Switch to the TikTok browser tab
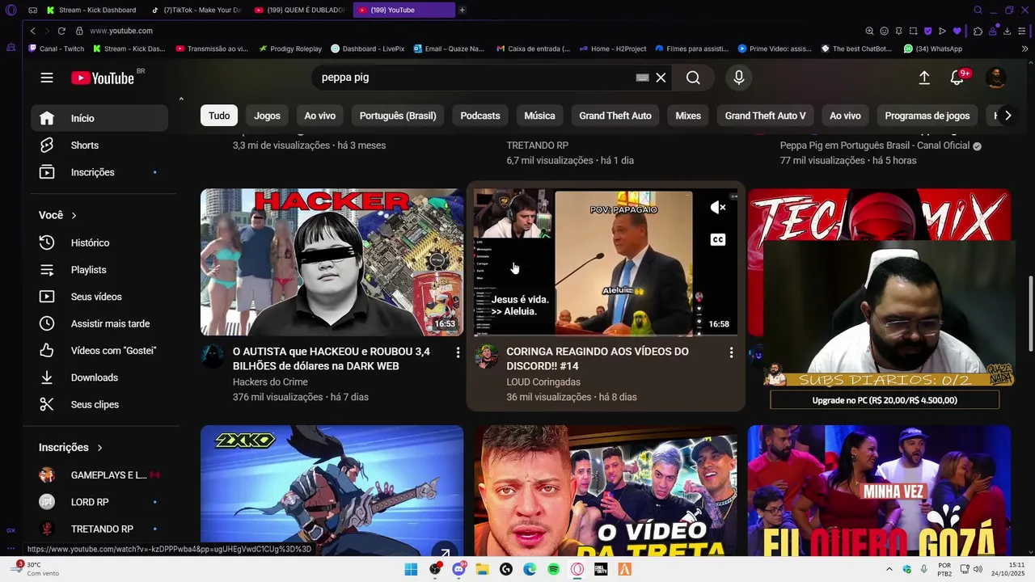1035x582 pixels. pyautogui.click(x=196, y=10)
